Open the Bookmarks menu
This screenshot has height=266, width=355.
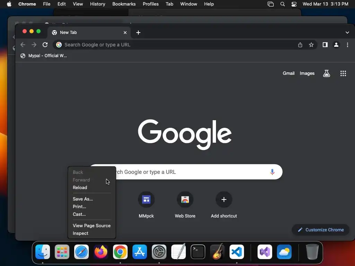click(x=124, y=4)
